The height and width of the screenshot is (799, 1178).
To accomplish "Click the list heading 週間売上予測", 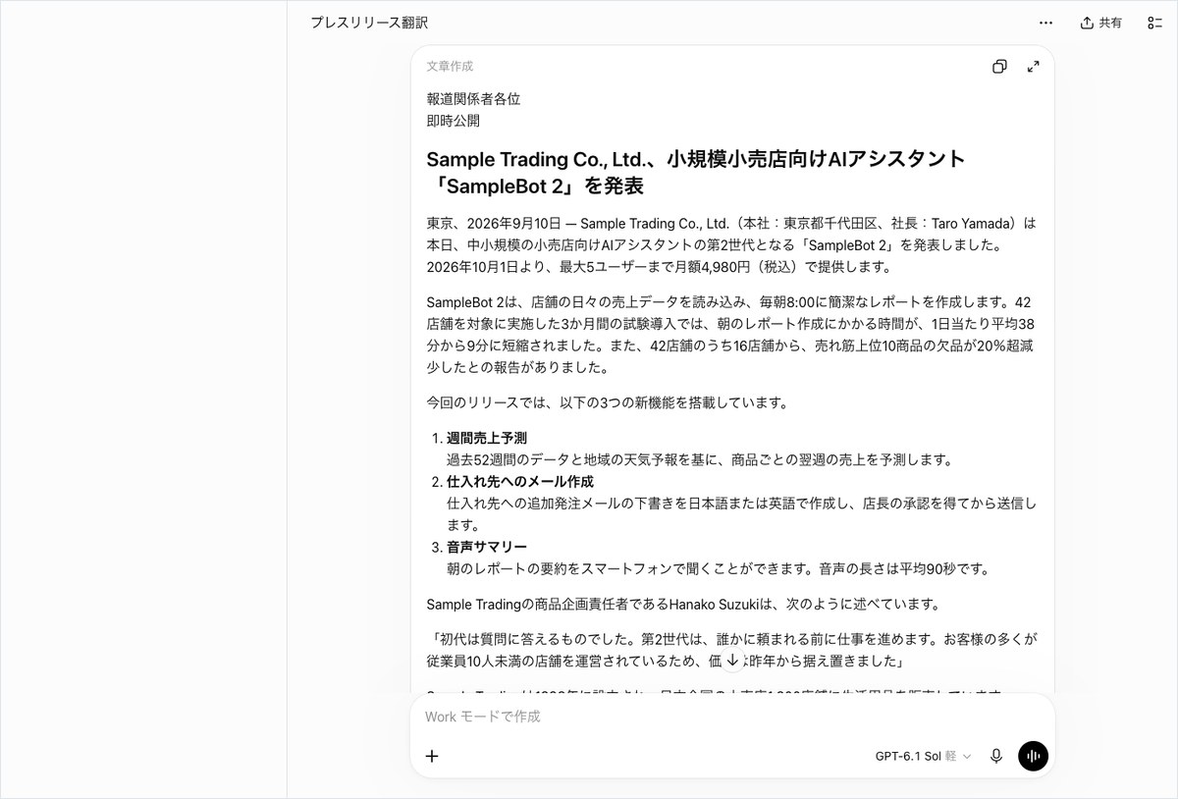I will coord(487,438).
